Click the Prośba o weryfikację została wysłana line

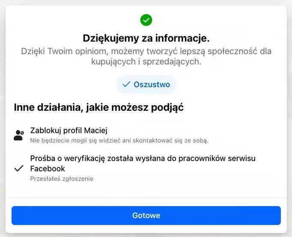143,158
